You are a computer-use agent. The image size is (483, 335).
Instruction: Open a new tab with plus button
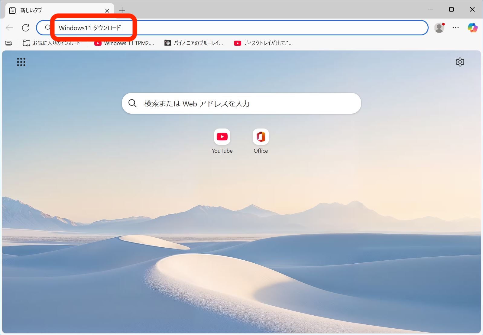tap(122, 11)
